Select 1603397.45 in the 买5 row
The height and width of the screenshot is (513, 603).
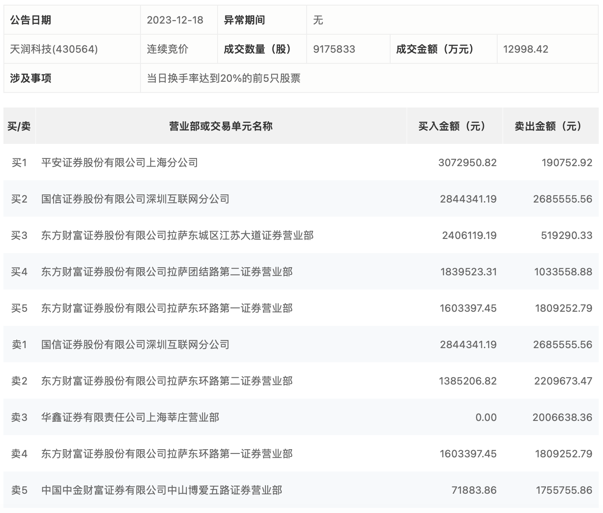[x=468, y=308]
